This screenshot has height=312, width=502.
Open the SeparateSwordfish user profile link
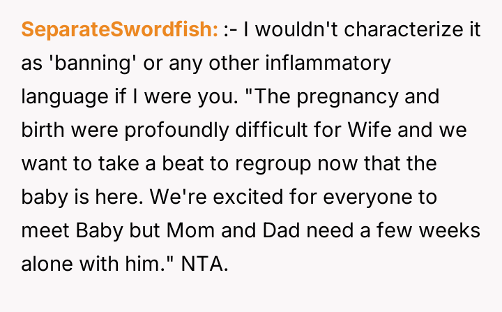coord(120,30)
